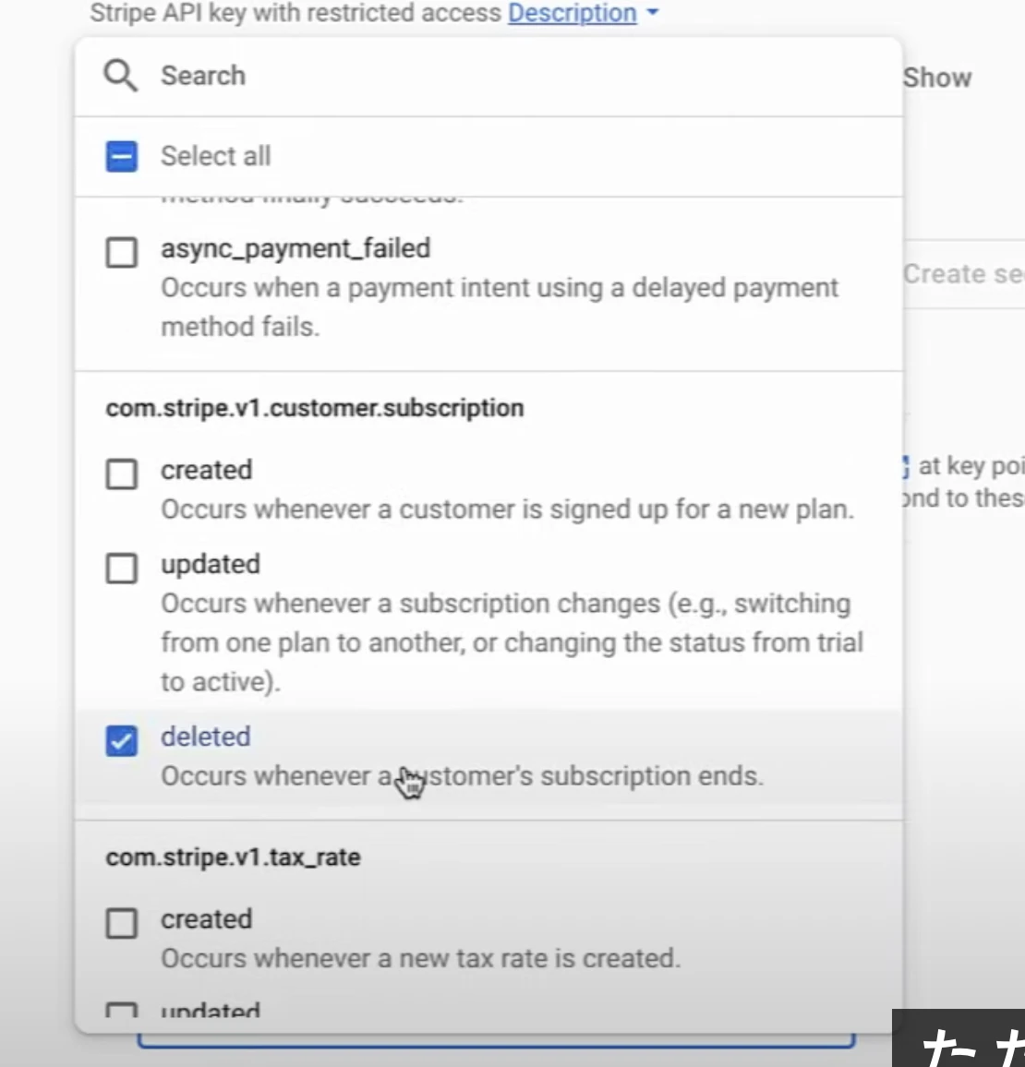Screen dimensions: 1025x1067
Task: Click the com.stripe.v1.customer.subscription group heading
Action: point(315,408)
